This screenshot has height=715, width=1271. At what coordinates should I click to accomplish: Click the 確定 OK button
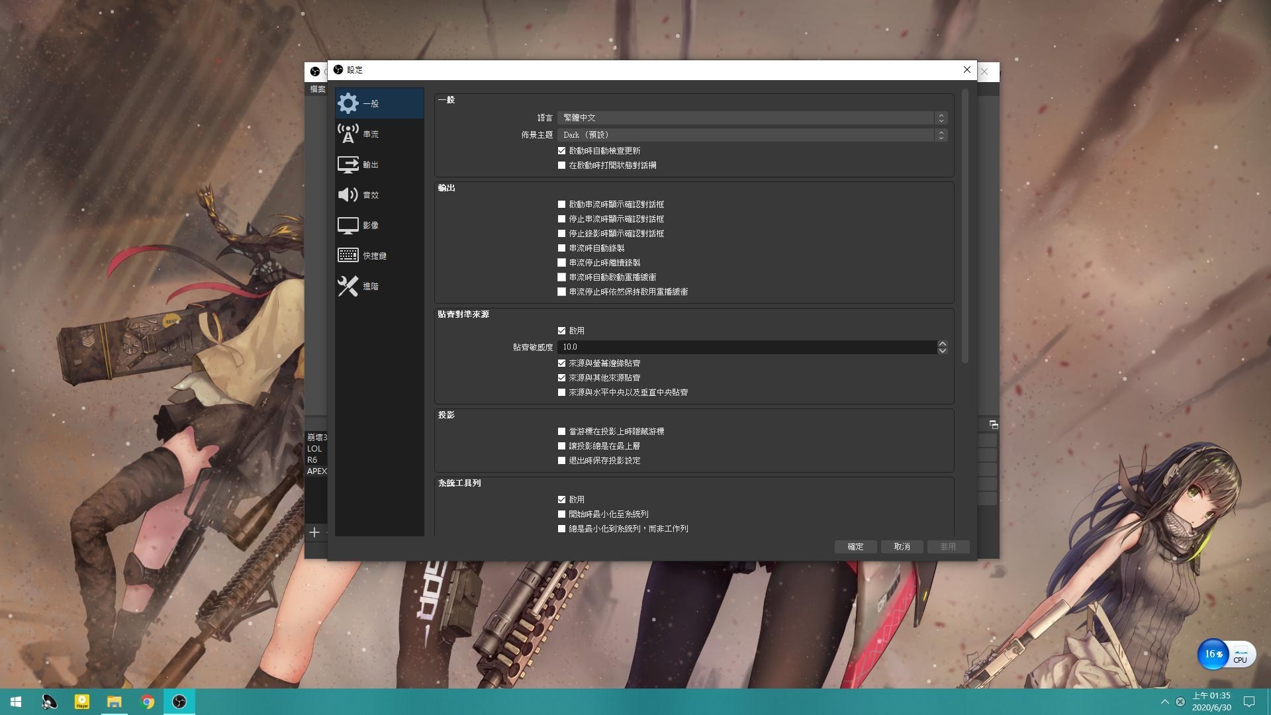coord(855,547)
